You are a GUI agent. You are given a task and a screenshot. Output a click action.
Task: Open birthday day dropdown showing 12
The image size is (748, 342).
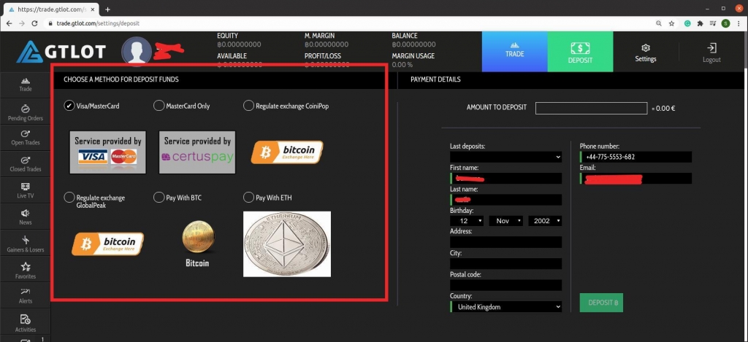467,221
